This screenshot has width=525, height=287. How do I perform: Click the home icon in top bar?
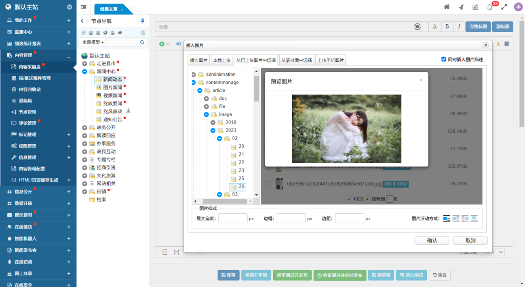447,7
